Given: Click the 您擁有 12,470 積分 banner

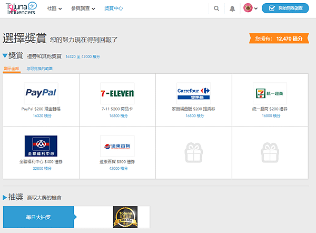Looking at the screenshot, I should [279, 38].
